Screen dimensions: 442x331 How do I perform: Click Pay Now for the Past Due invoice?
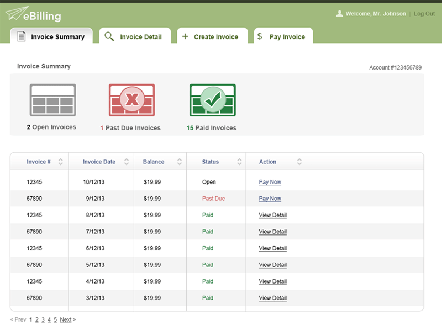click(270, 199)
